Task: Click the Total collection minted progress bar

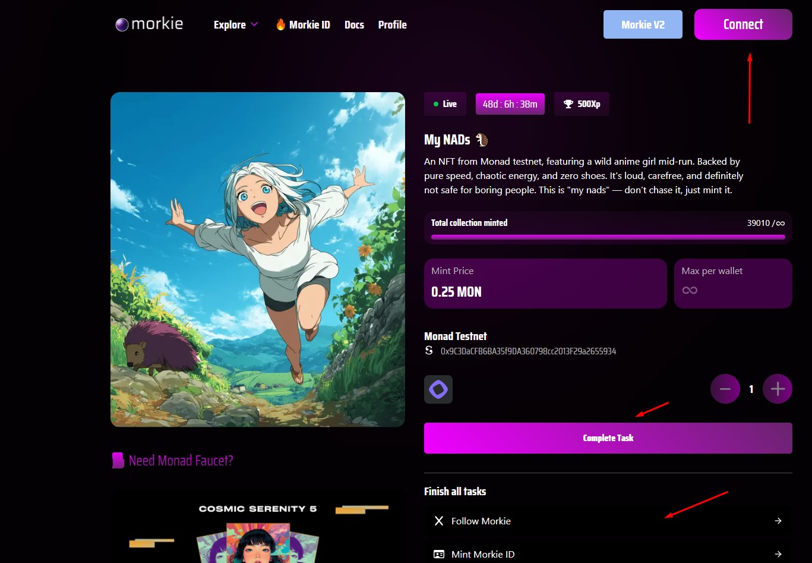Action: pyautogui.click(x=608, y=237)
